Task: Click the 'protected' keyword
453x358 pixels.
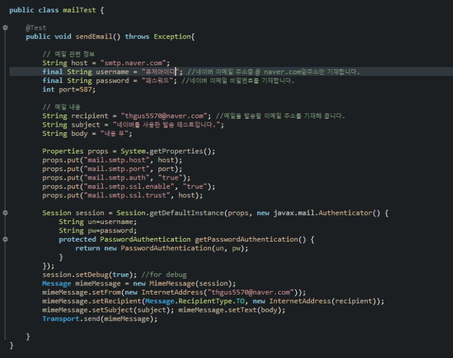Action: pos(77,239)
